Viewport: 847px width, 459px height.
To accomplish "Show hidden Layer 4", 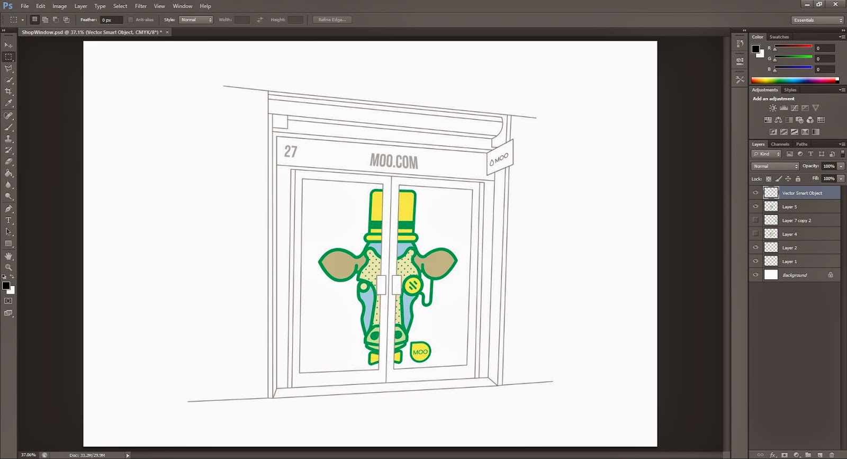I will coord(755,233).
